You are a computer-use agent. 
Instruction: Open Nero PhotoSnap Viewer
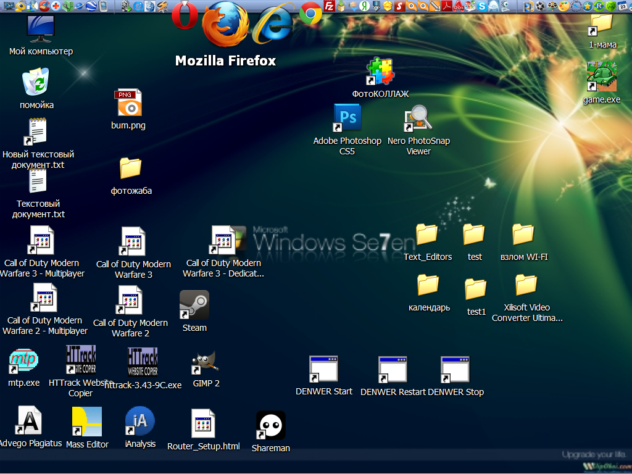[x=418, y=118]
